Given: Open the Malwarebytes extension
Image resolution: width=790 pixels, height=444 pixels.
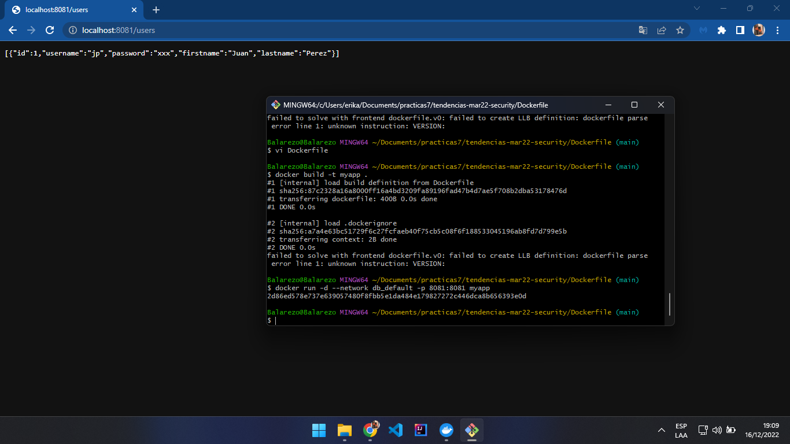Looking at the screenshot, I should point(702,29).
